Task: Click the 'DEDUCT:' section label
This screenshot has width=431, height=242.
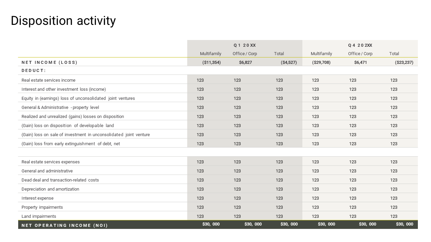Action: 34,71
